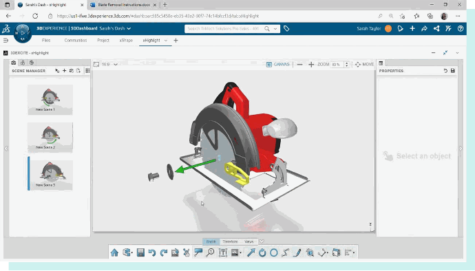Select the polyline path tool
The height and width of the screenshot is (271, 475).
(x=286, y=252)
